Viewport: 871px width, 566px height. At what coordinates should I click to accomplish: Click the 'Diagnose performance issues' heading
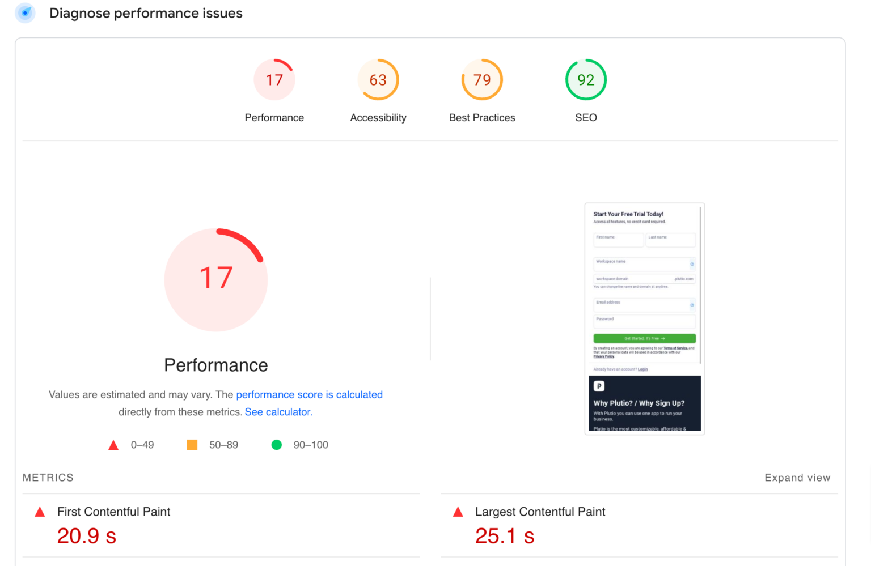(x=146, y=13)
